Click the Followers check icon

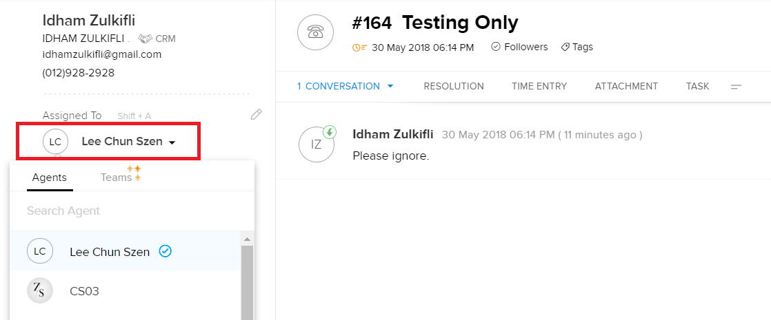[x=496, y=47]
